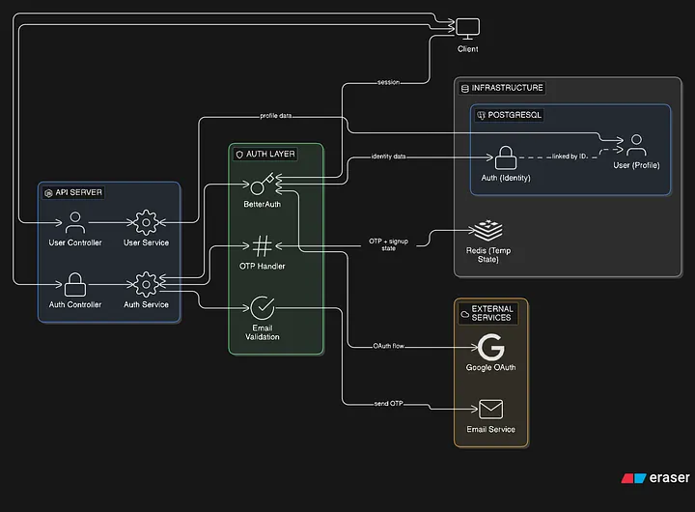The height and width of the screenshot is (512, 695).
Task: Click the icon beside API SERVER title
Action: point(49,193)
